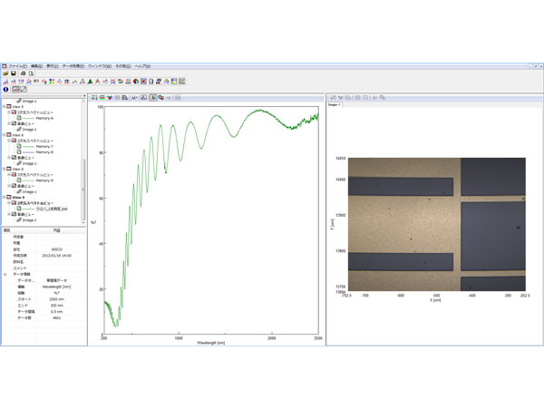The height and width of the screenshot is (409, 544).
Task: Click the tree panel scroll-down arrow
Action: [x=83, y=223]
